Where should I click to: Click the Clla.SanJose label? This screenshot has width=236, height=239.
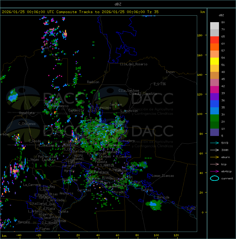coord(129,91)
